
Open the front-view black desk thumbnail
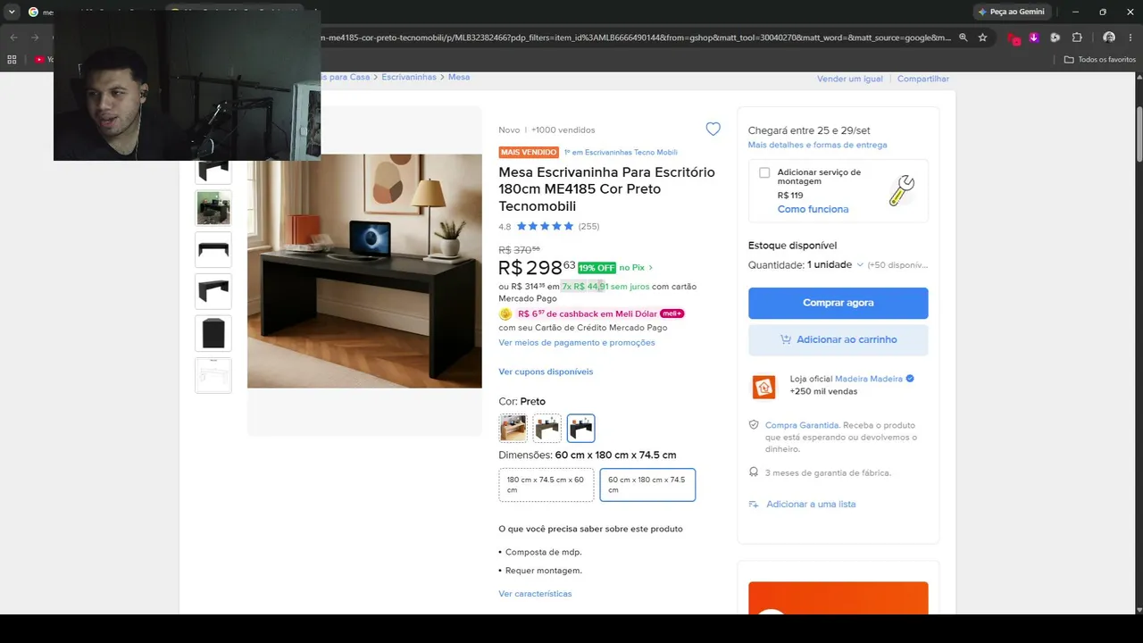(213, 250)
